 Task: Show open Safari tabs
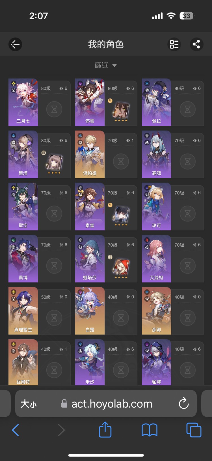(194, 430)
